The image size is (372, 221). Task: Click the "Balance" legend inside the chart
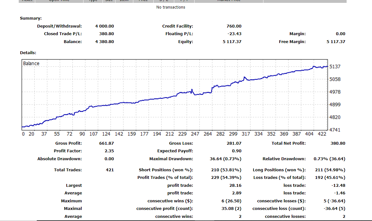pos(31,63)
